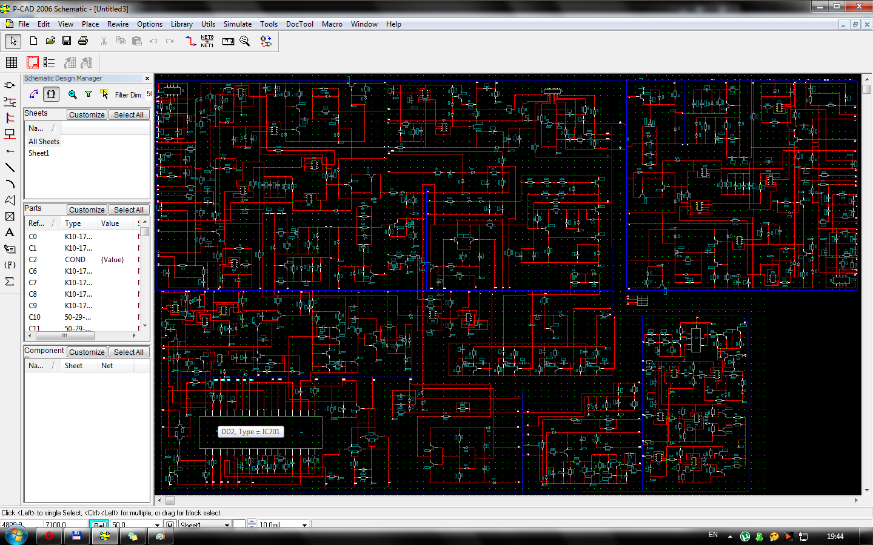Select the Place Wire tool

[10, 102]
